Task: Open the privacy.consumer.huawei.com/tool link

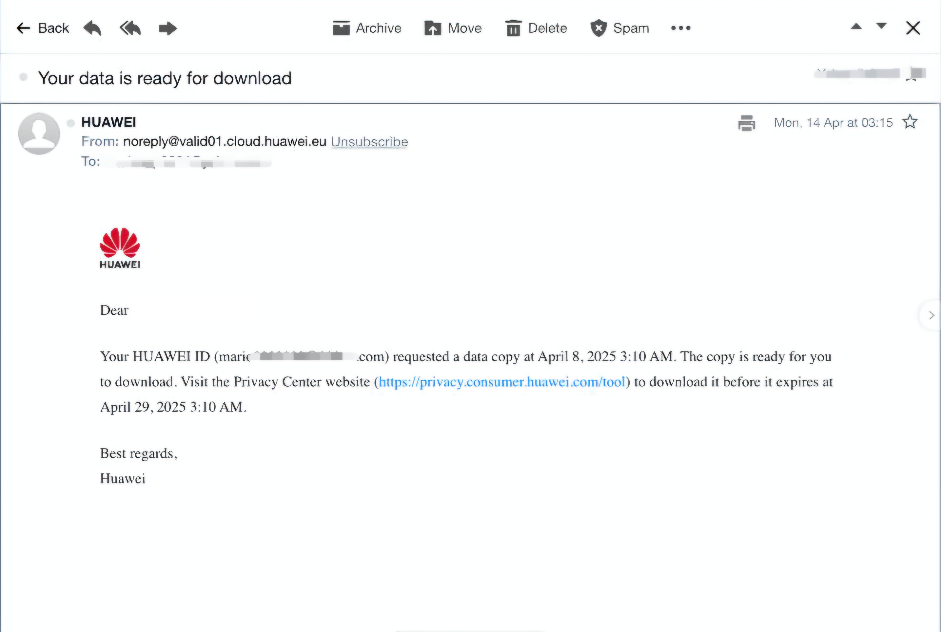Action: coord(502,382)
